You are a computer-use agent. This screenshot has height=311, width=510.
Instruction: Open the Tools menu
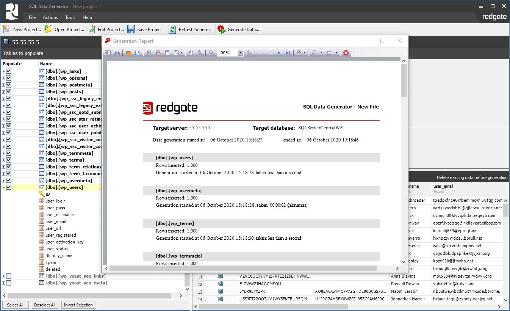(70, 17)
